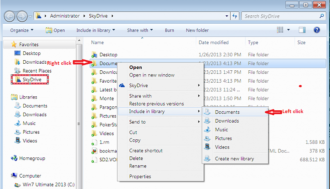Screen dimensions: 330x189
Task: Select Music library in navigation pane
Action: (25, 123)
